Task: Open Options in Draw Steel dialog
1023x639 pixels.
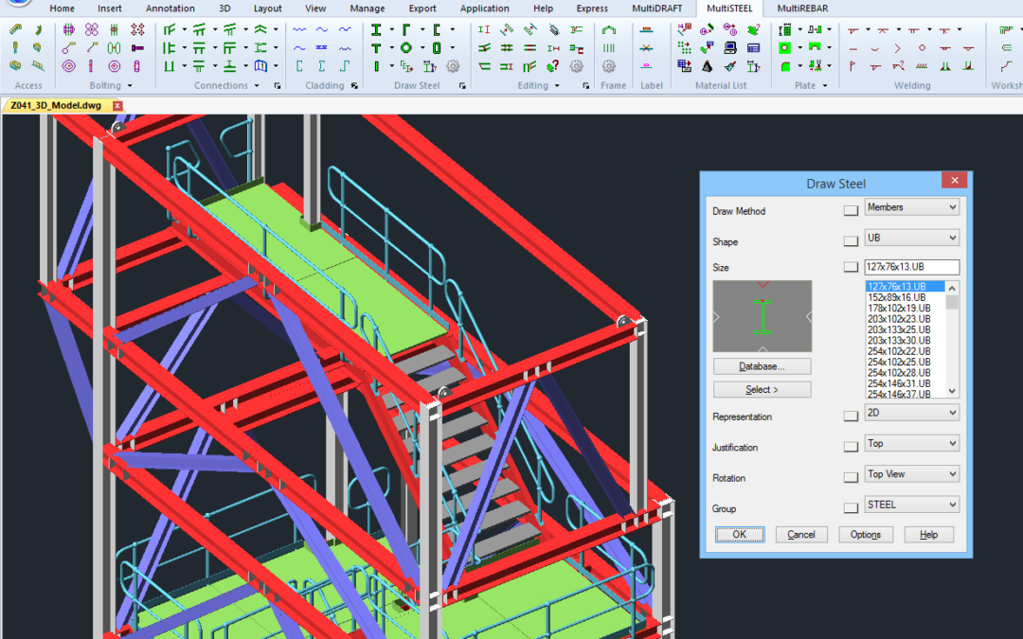Action: tap(866, 535)
